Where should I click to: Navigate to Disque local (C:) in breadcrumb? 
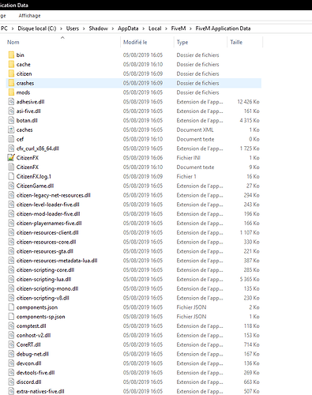(x=37, y=28)
